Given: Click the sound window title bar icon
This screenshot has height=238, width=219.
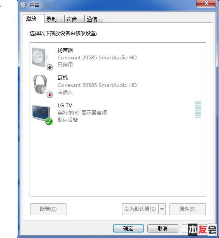Looking at the screenshot, I should [23, 5].
